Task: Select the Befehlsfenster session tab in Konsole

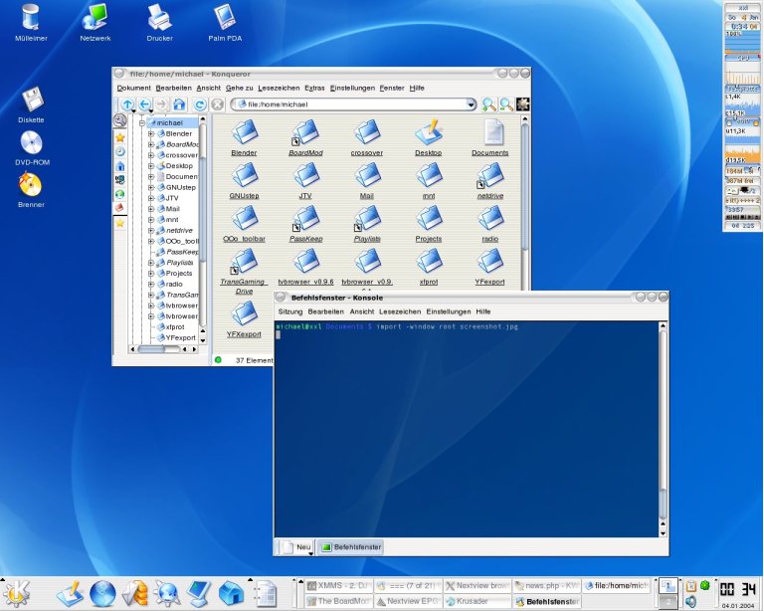Action: point(350,547)
